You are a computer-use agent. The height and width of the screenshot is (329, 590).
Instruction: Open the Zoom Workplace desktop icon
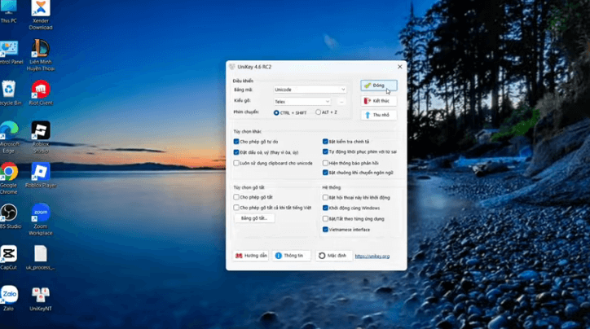[x=41, y=214]
